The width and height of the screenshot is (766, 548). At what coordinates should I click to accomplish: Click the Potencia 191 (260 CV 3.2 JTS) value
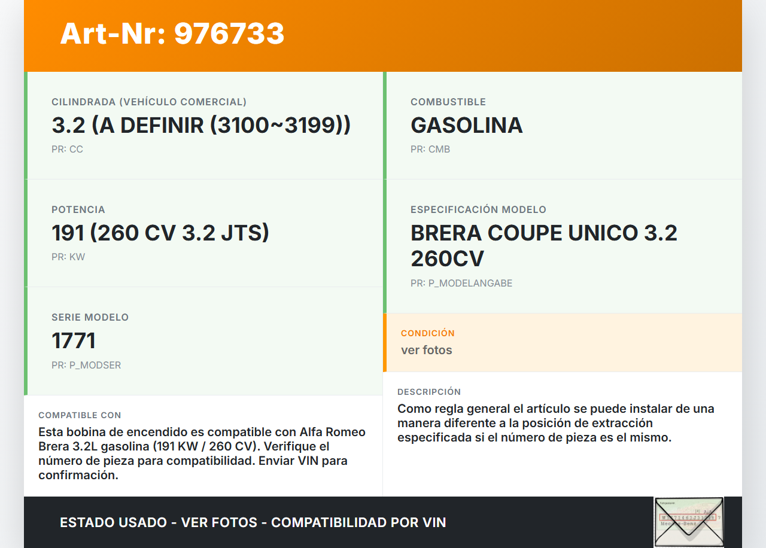[160, 233]
